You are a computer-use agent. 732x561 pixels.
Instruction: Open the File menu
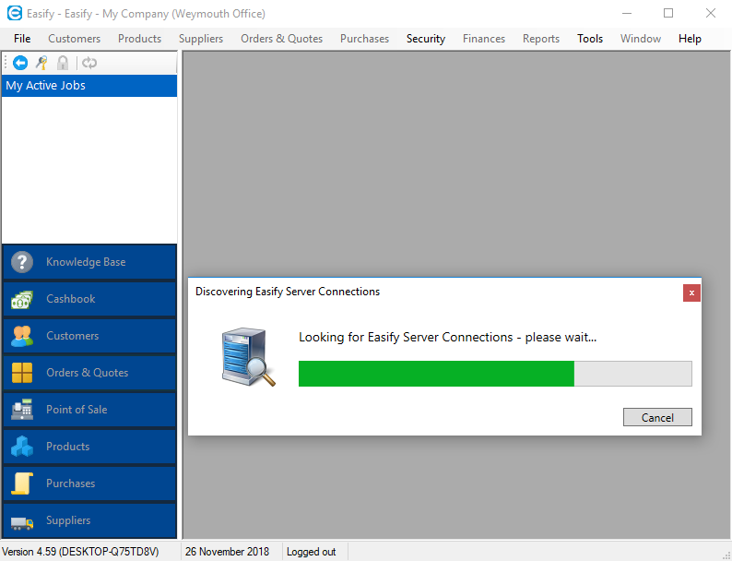click(x=22, y=39)
